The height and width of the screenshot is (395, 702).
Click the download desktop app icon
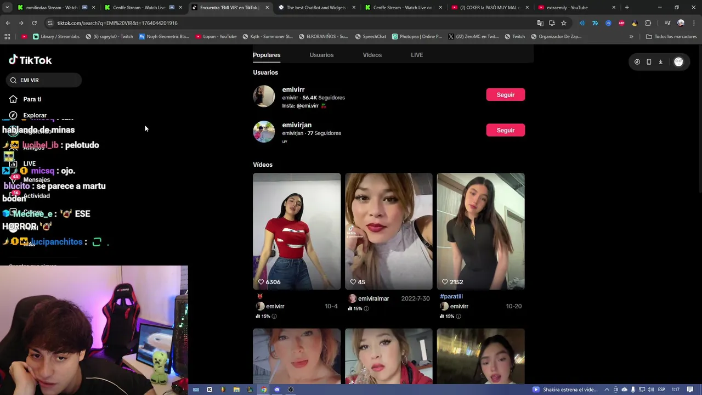660,62
